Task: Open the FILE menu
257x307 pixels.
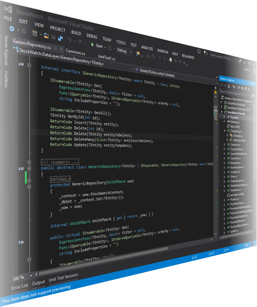Action: click(8, 18)
